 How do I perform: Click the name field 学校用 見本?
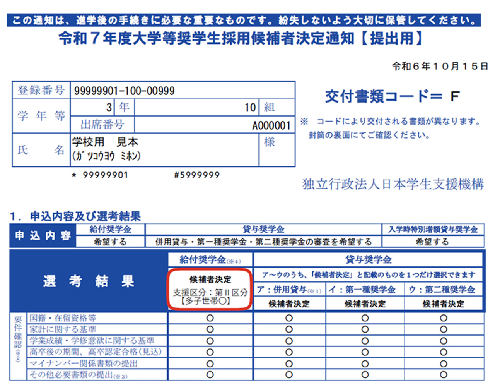[x=105, y=142]
